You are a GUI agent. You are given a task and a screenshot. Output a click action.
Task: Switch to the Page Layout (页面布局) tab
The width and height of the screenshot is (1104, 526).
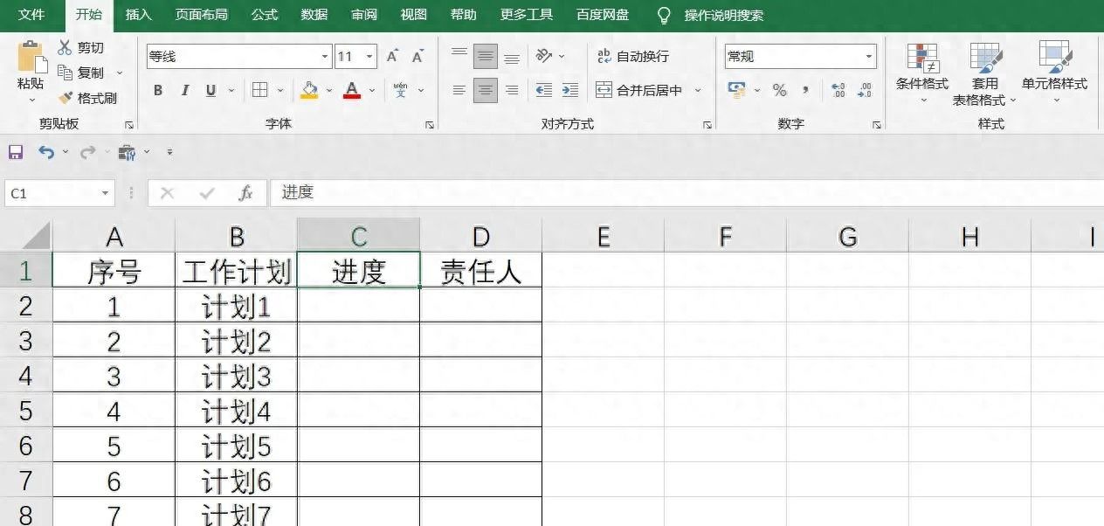pos(201,15)
